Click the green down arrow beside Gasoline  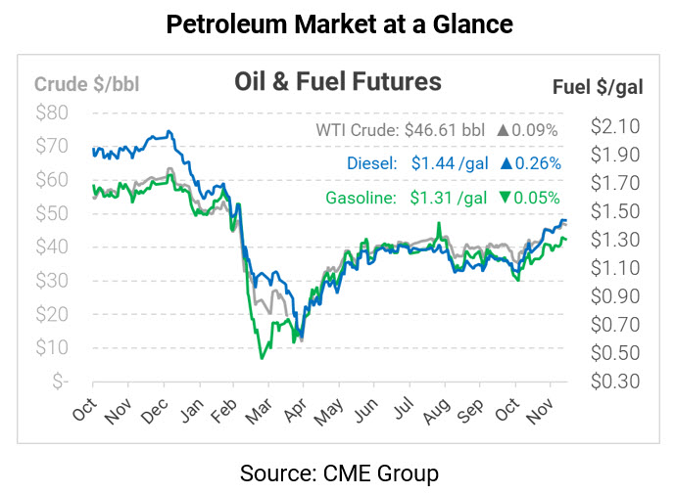pos(504,198)
